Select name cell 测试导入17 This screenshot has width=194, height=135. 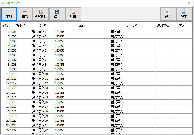(x=43, y=107)
